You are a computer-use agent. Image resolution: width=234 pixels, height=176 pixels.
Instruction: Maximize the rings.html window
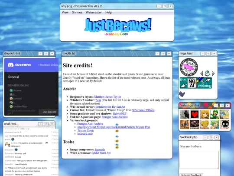tap(208, 53)
